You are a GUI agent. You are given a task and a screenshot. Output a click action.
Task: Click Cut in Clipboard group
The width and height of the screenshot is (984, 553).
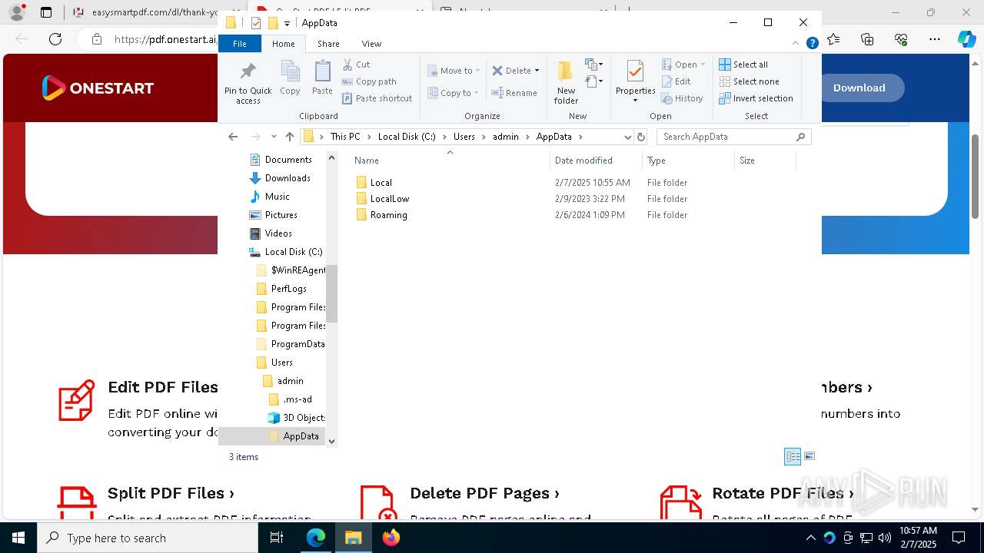coord(356,65)
